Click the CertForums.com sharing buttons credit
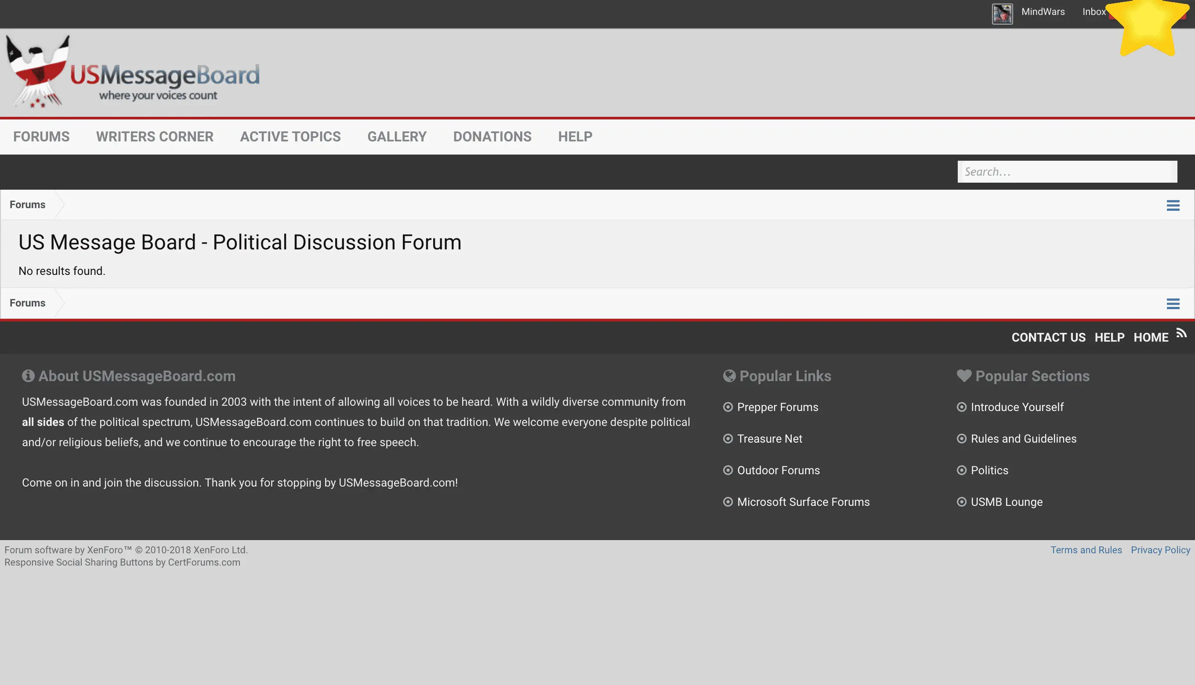The width and height of the screenshot is (1195, 685). (123, 562)
